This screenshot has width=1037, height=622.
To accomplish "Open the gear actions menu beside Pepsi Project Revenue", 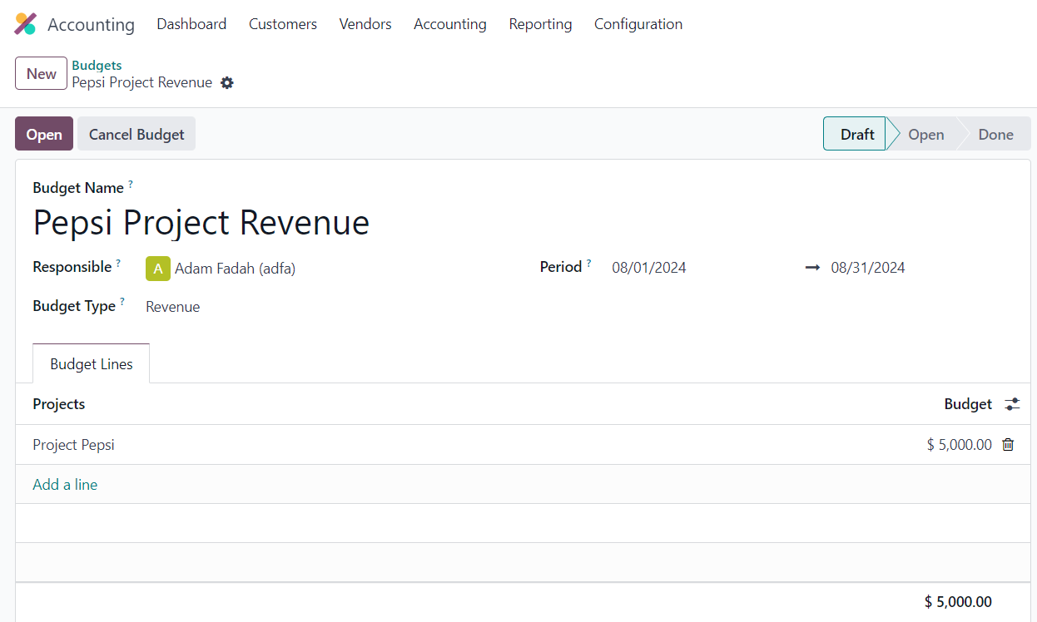I will coord(227,83).
